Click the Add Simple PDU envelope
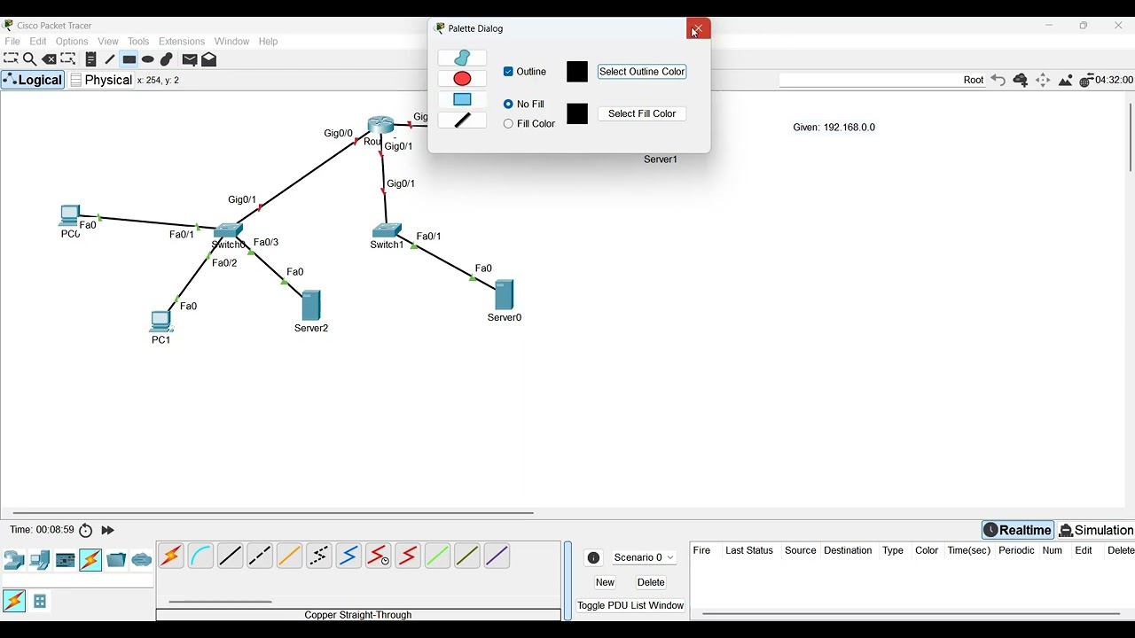1135x638 pixels. pyautogui.click(x=190, y=59)
